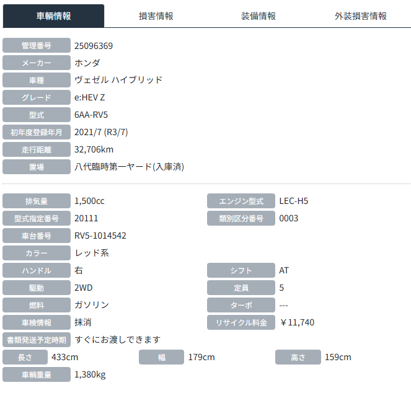The width and height of the screenshot is (411, 411).
Task: Select the 車検情報 label
Action: pyautogui.click(x=37, y=322)
